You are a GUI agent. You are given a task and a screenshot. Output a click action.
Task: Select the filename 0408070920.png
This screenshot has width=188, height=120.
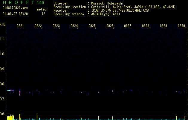coord(15,8)
